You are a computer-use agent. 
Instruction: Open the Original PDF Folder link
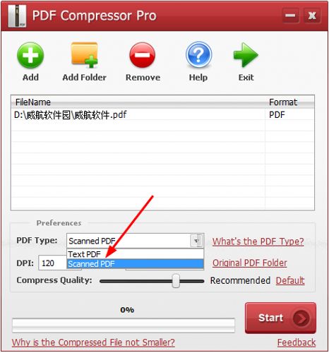tap(250, 263)
